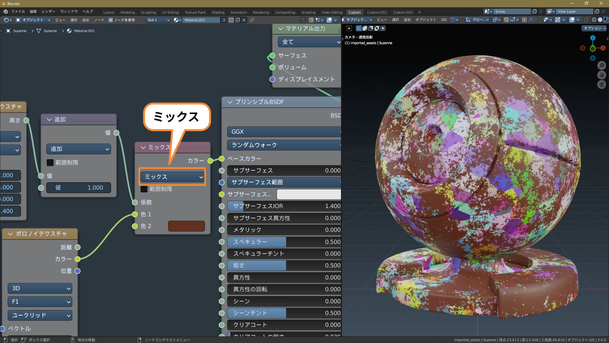Toggle node editor snapping magnet icon

(x=311, y=20)
